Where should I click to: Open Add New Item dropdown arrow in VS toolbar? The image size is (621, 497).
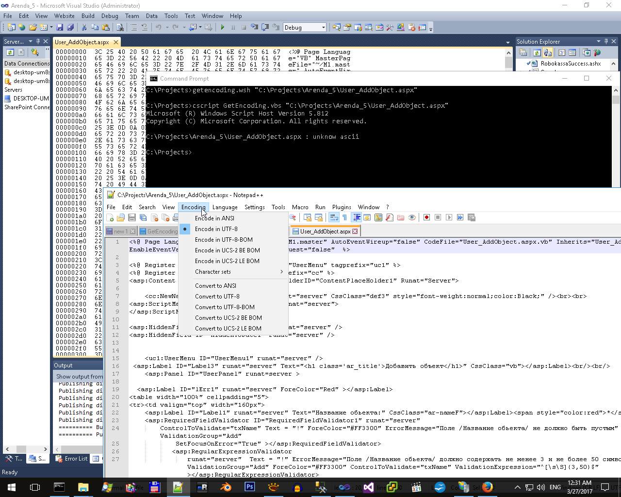click(x=51, y=27)
